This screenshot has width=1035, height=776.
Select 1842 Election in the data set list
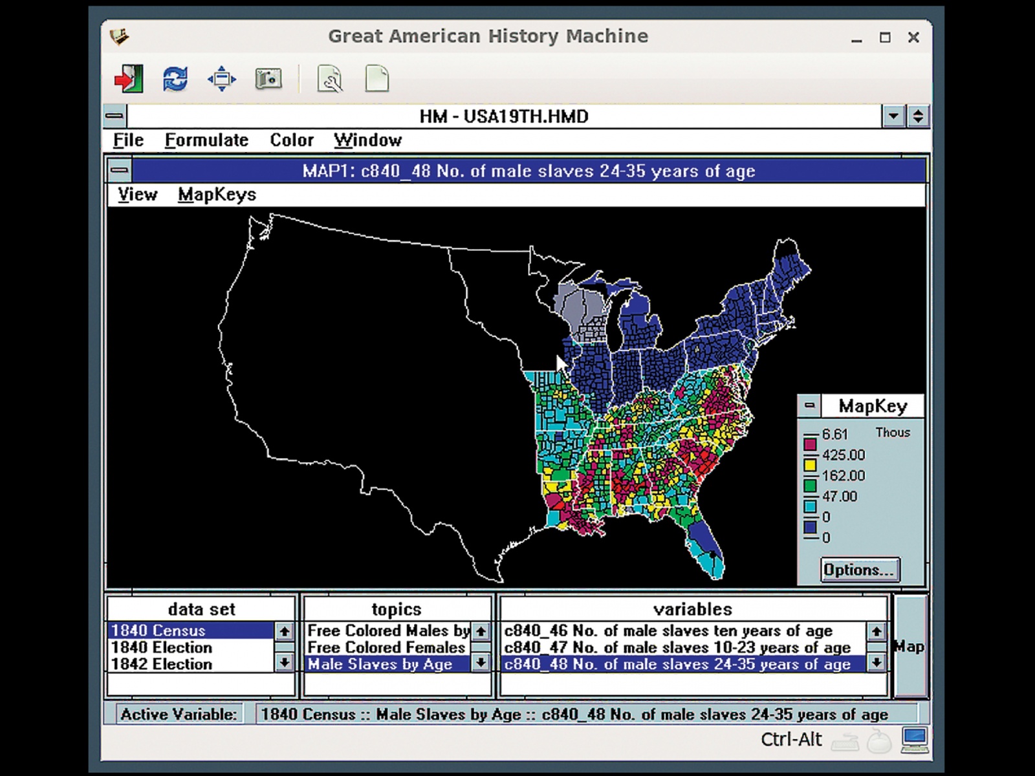click(x=191, y=664)
